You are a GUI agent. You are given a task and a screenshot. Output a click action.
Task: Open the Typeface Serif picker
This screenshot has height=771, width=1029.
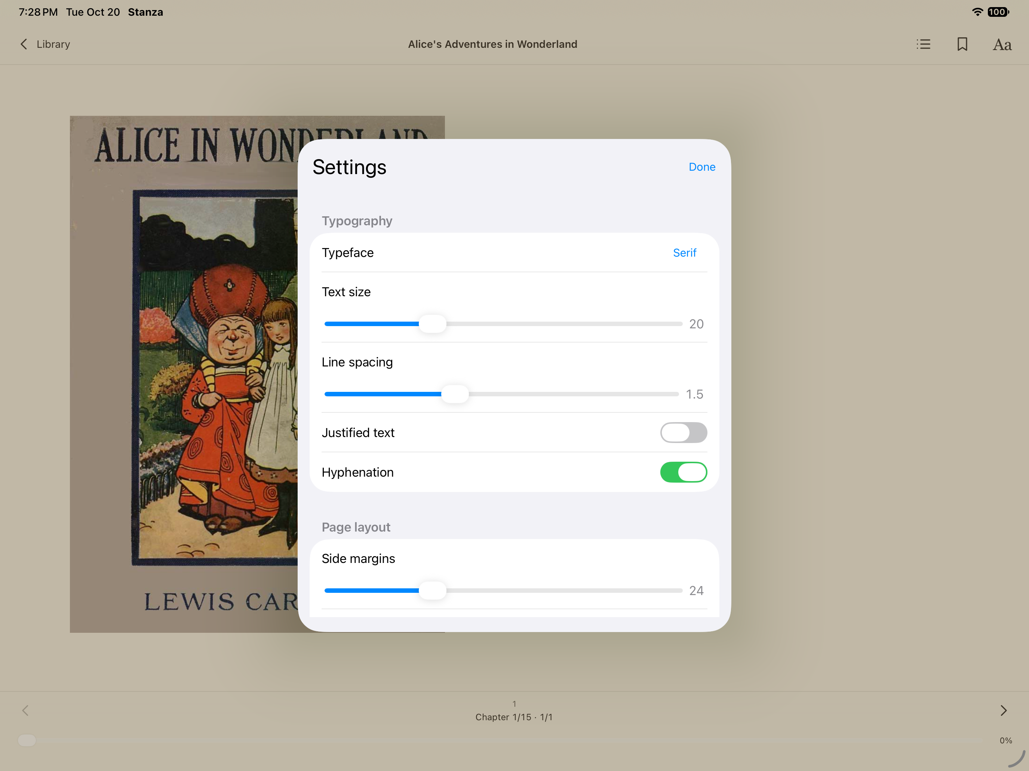coord(684,253)
